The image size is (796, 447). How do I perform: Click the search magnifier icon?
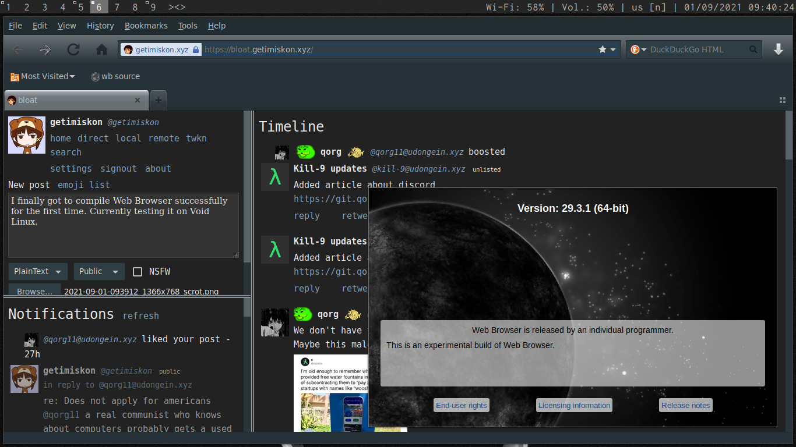(753, 49)
